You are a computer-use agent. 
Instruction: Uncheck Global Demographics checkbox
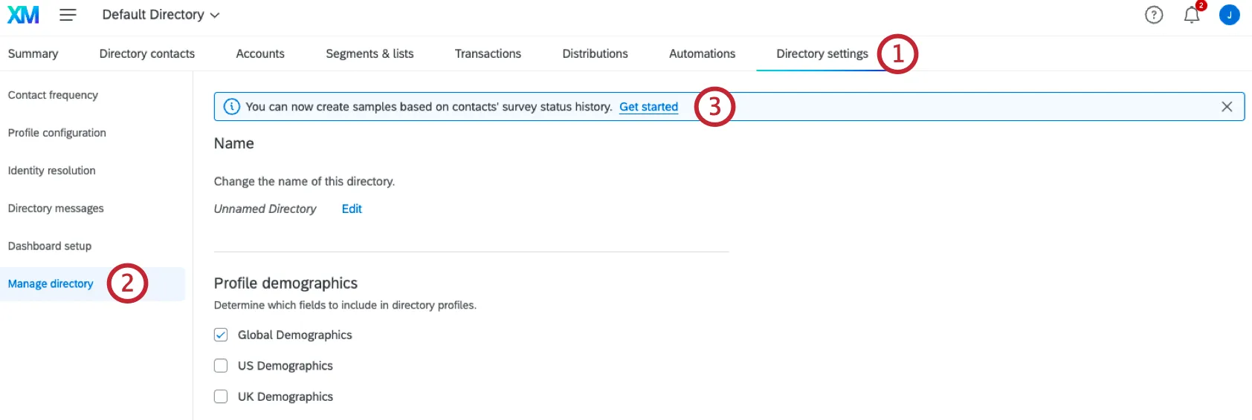(221, 335)
